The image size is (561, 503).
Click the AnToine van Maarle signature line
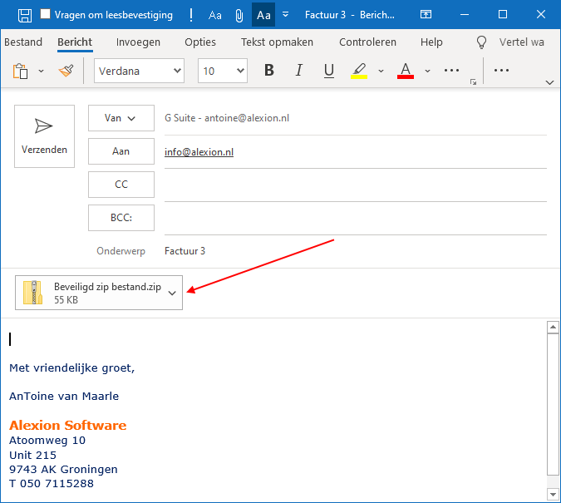(x=64, y=396)
